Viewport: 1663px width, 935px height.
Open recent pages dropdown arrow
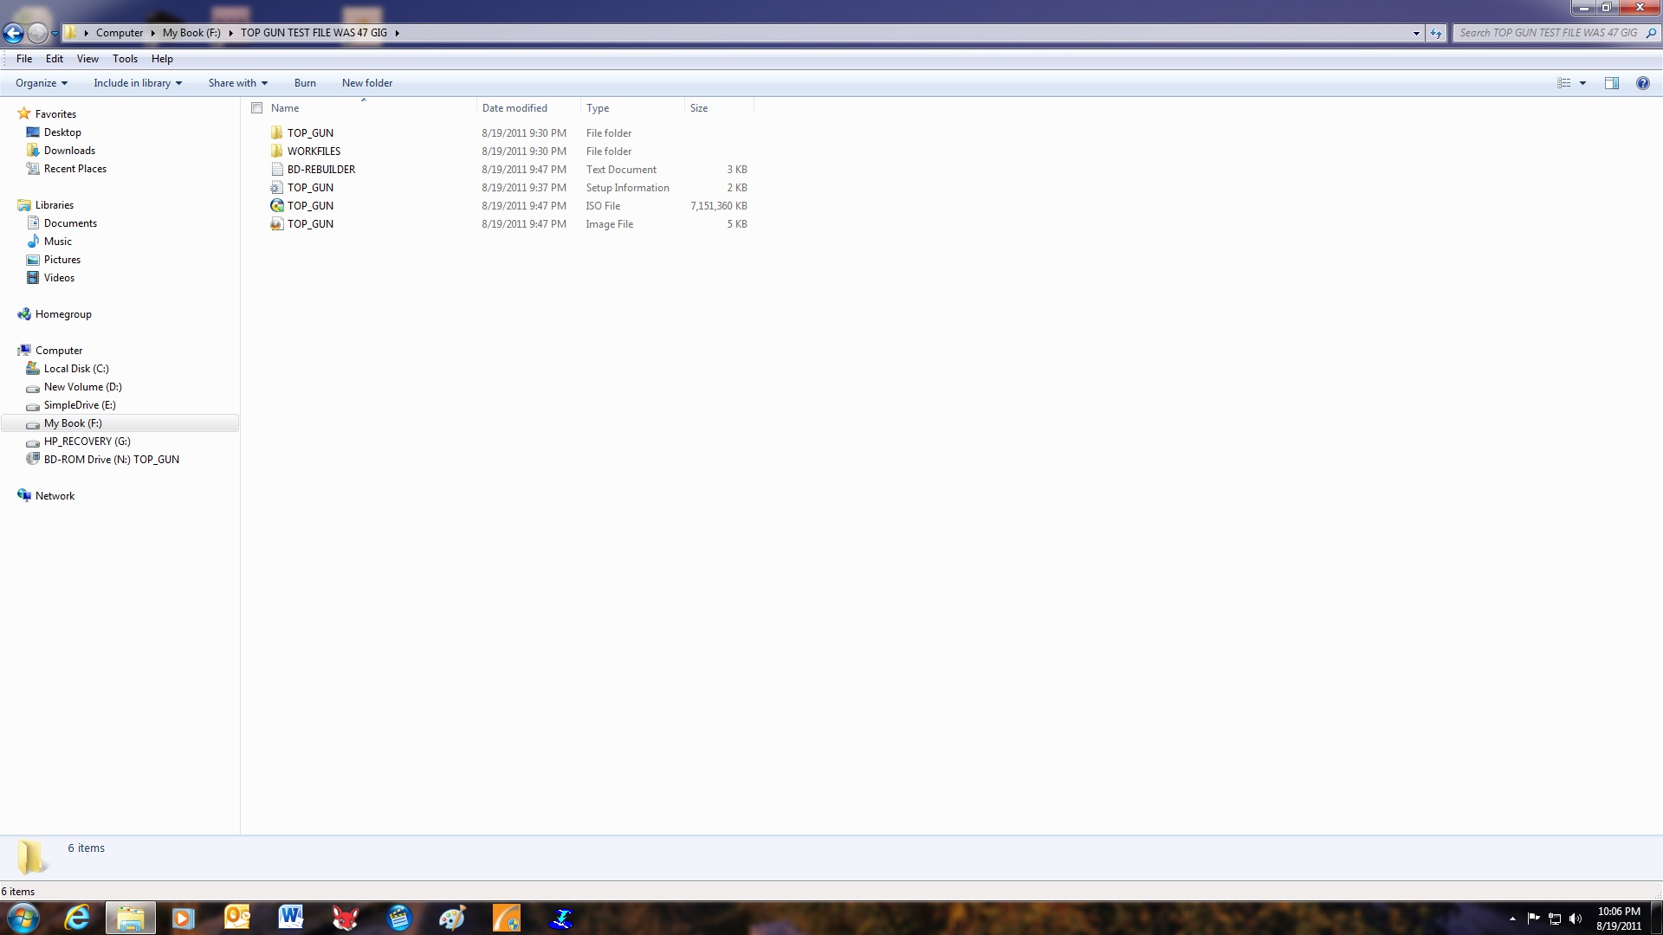point(55,33)
